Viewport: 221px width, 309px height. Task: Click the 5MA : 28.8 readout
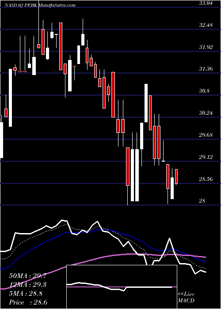coord(26,294)
